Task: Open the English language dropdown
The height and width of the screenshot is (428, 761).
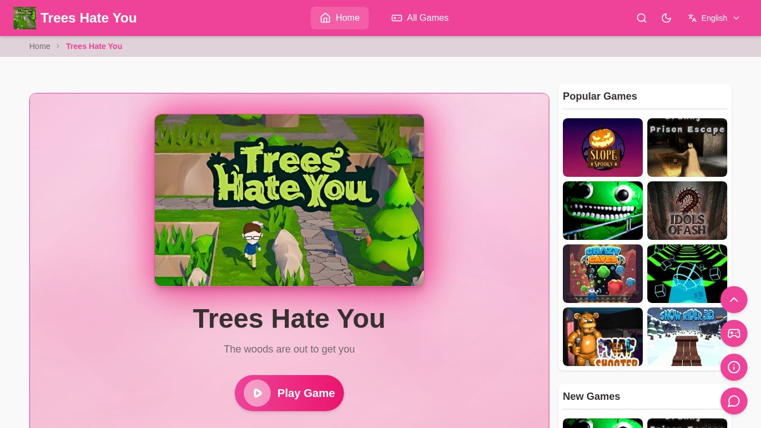Action: 714,18
